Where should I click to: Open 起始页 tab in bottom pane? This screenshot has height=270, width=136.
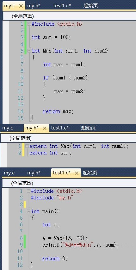click(x=90, y=173)
